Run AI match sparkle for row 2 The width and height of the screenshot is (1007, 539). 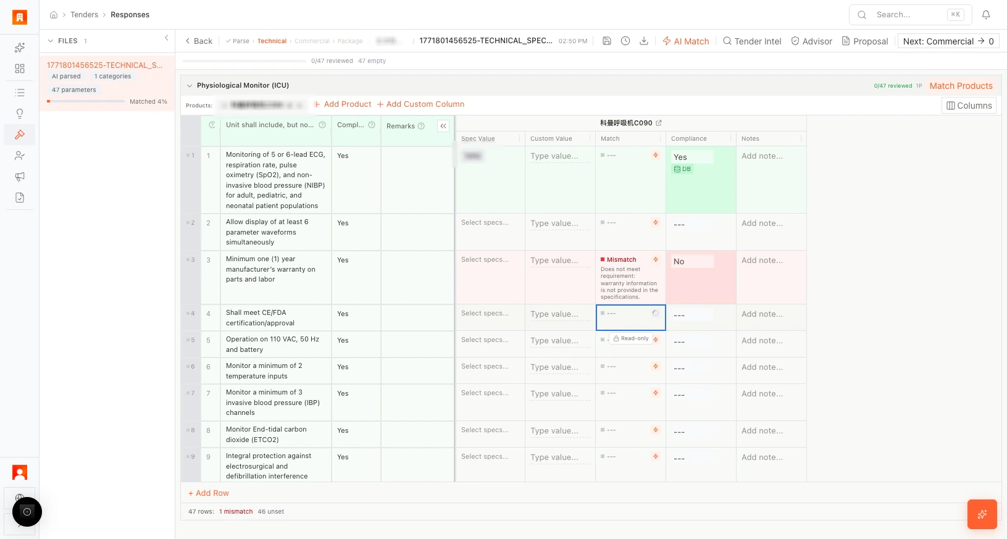click(656, 222)
